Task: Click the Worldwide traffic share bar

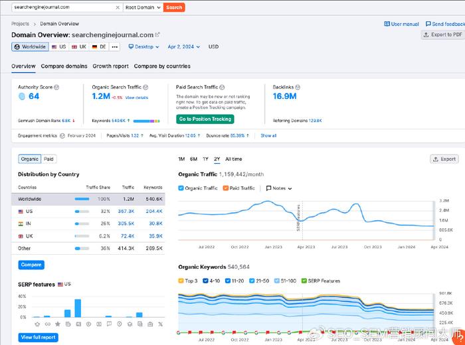Action: 82,199
